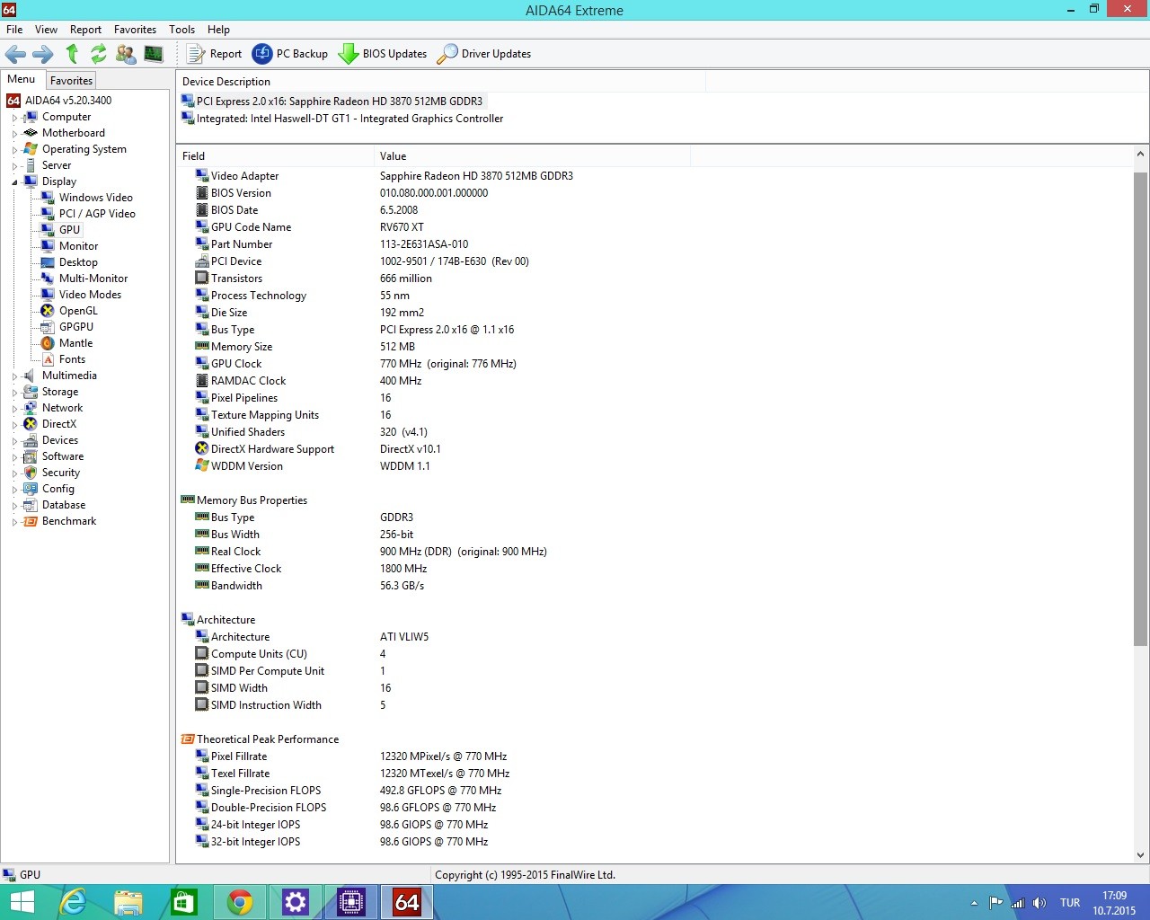
Task: Expand the Storage tree node
Action: pyautogui.click(x=14, y=393)
